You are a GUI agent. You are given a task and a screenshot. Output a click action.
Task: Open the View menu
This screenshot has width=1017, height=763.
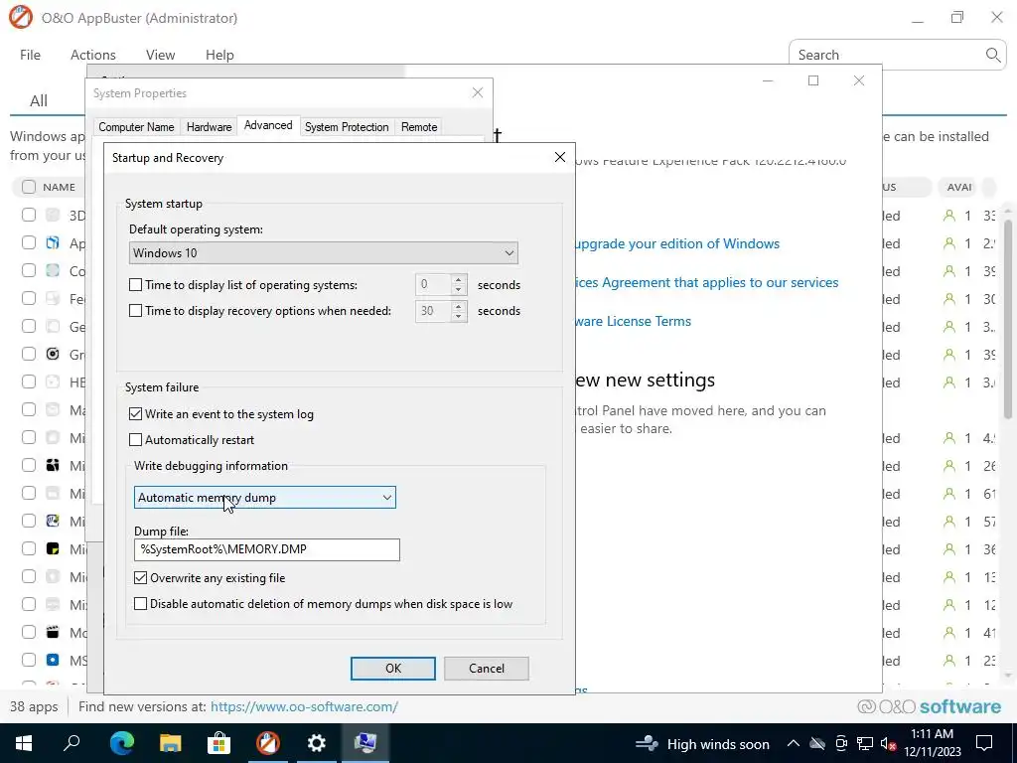pyautogui.click(x=160, y=56)
